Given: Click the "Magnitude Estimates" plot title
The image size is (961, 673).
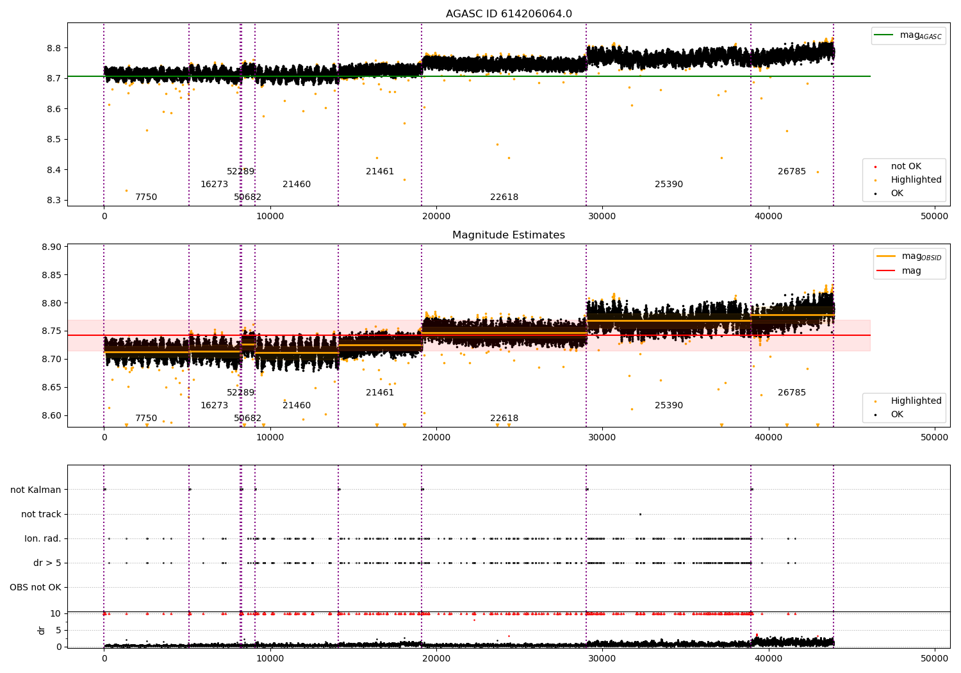Looking at the screenshot, I should click(509, 235).
